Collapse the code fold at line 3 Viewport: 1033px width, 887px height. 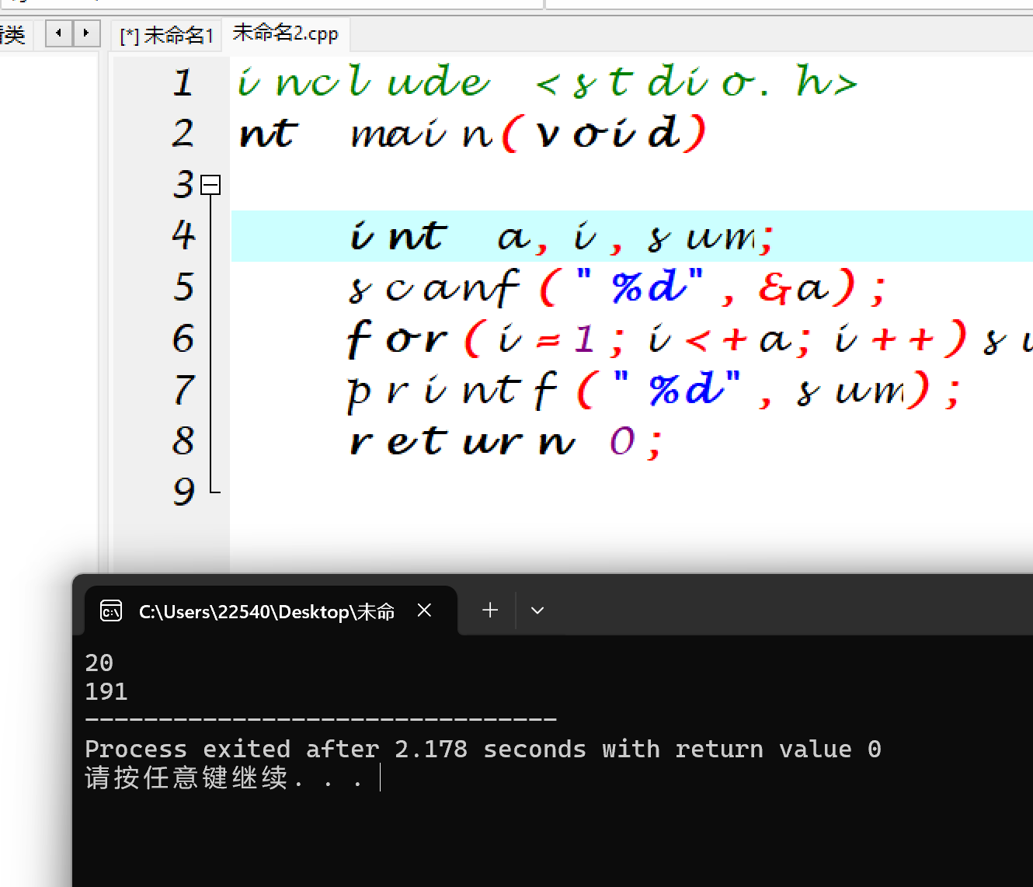[x=210, y=185]
